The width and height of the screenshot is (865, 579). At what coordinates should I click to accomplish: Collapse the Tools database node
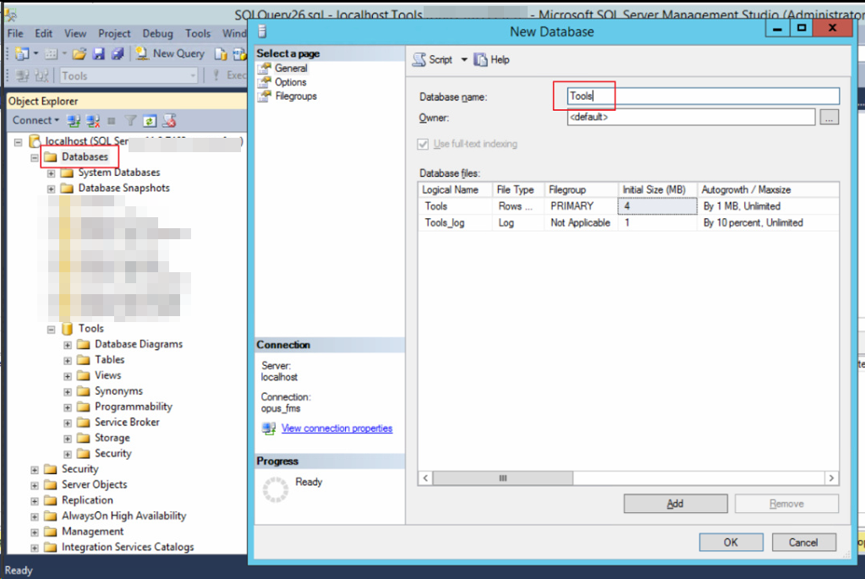tap(52, 329)
